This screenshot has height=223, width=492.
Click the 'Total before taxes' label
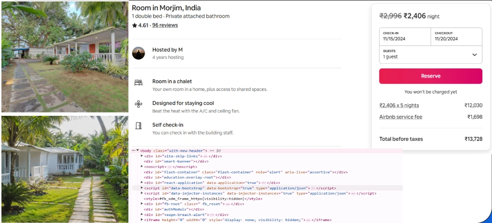pos(401,139)
